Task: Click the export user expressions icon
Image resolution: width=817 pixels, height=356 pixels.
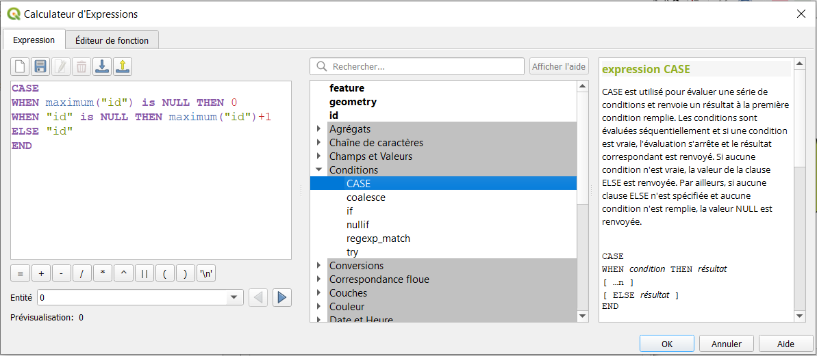Action: (123, 66)
